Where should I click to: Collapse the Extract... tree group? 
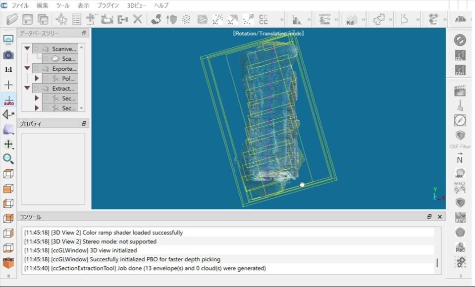(x=27, y=89)
